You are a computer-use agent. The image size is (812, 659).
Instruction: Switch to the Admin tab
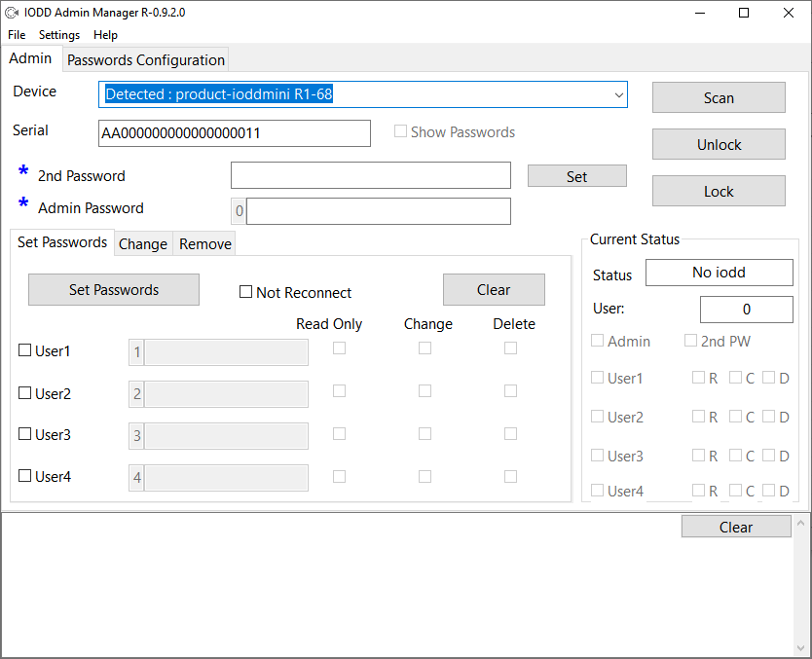(30, 58)
